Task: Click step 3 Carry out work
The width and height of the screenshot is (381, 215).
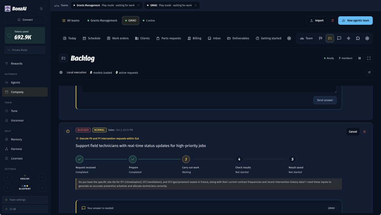Action: click(x=186, y=159)
